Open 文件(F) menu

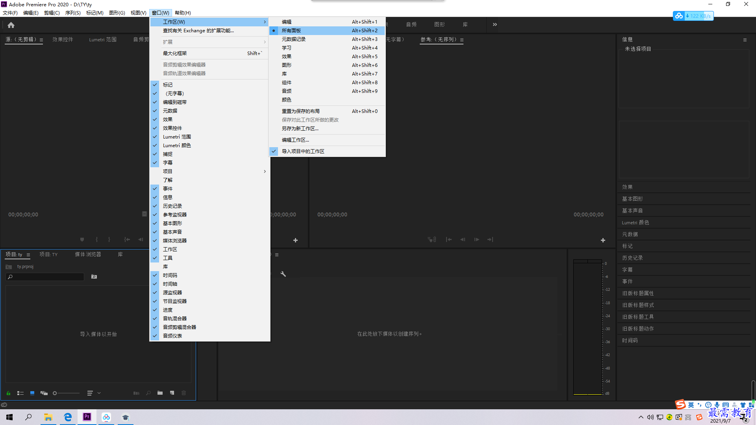[10, 13]
